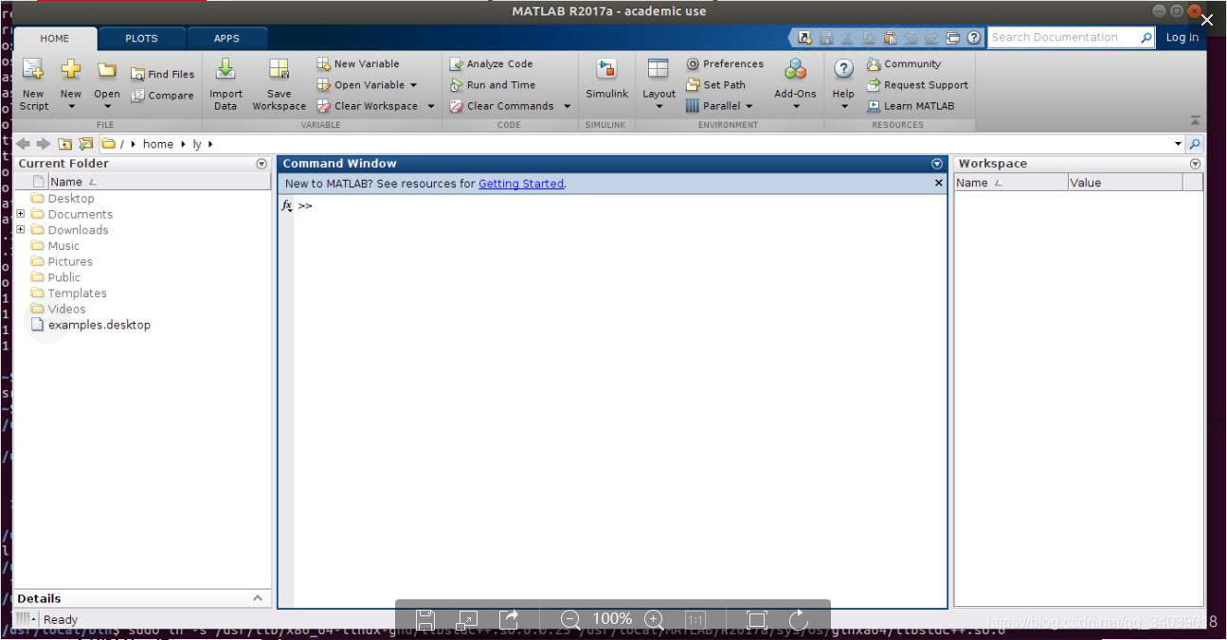
Task: Click the Log In button
Action: [x=1182, y=38]
